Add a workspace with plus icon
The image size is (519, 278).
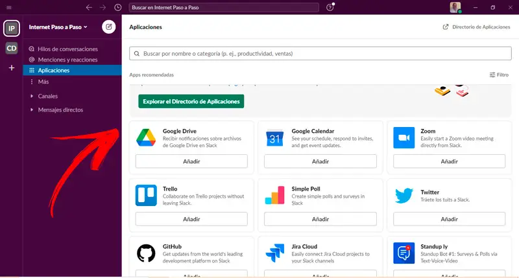click(x=12, y=67)
